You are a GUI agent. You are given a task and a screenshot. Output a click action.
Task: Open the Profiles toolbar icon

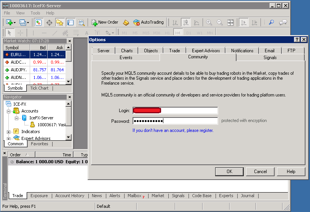(22, 22)
